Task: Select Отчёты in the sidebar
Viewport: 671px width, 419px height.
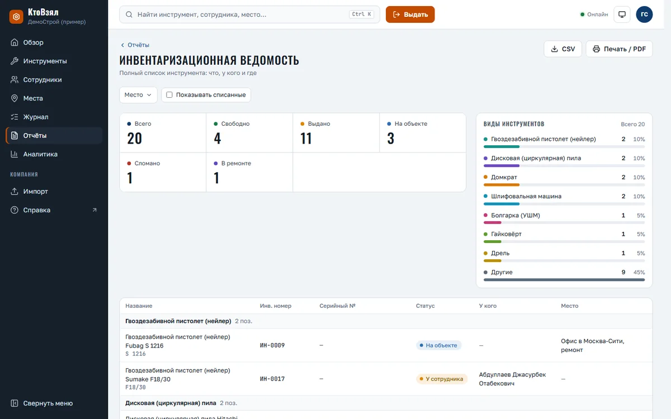Action: [54, 136]
